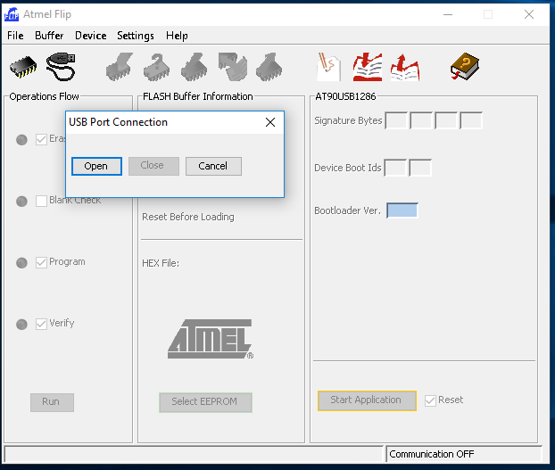Click the Operations Flow heading
The width and height of the screenshot is (555, 470).
coord(45,96)
